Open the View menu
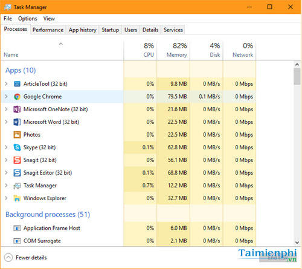This screenshot has height=269, width=302. 49,19
